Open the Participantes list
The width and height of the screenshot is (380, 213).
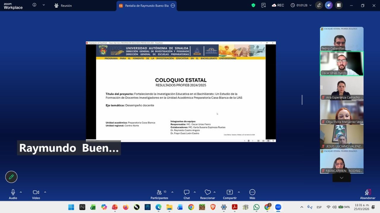159,194
